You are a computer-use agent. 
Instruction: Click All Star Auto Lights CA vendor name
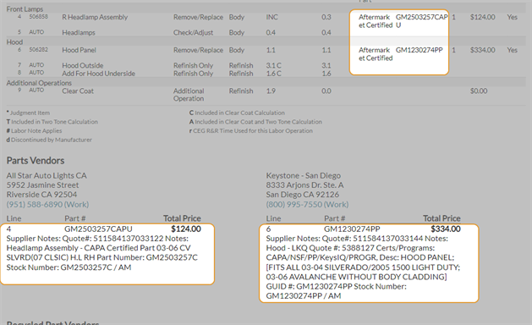tap(47, 175)
